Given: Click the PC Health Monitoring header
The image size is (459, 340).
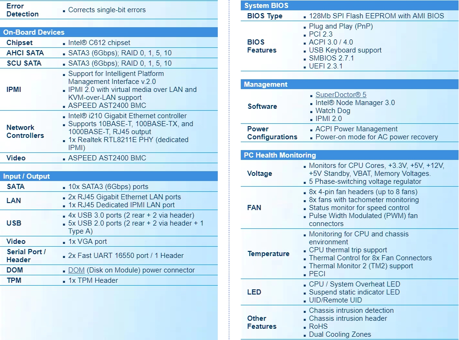Looking at the screenshot, I should pos(280,155).
